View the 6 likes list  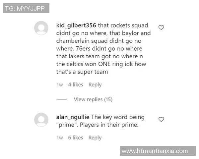(76, 138)
